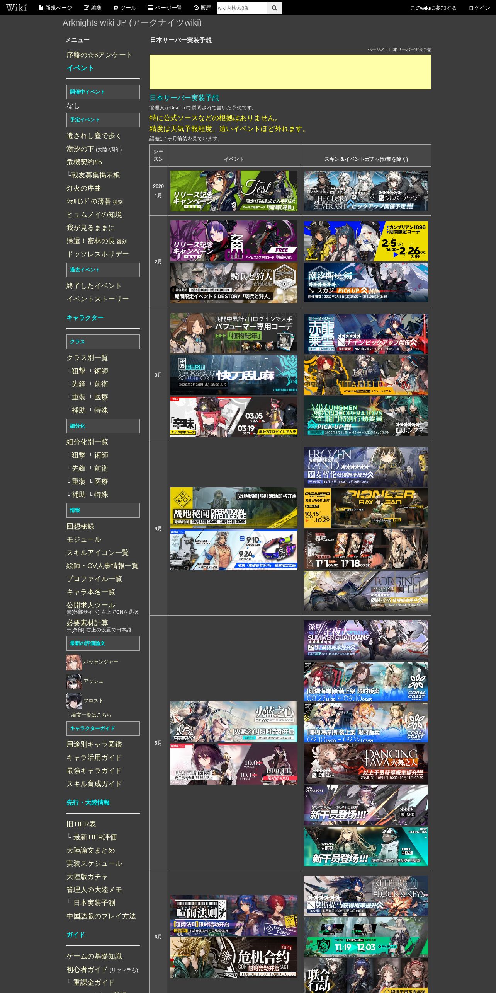
Task: Open 初心者ガイド page
Action: click(87, 969)
